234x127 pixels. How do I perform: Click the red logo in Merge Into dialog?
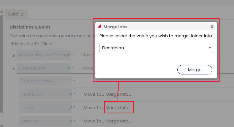[x=100, y=27]
